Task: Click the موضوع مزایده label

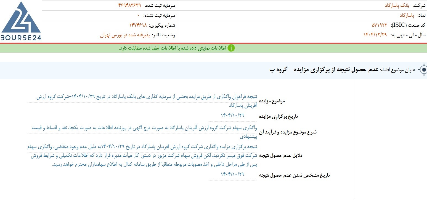Action: (x=272, y=101)
